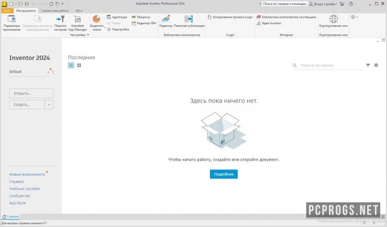Screen dimensions: 387x227
Task: Switch recent files to list view
Action: click(71, 65)
